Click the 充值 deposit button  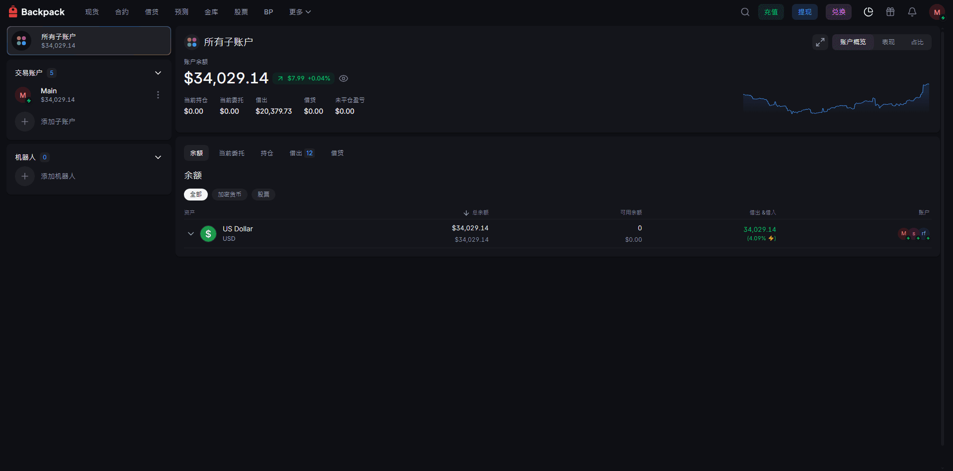771,12
